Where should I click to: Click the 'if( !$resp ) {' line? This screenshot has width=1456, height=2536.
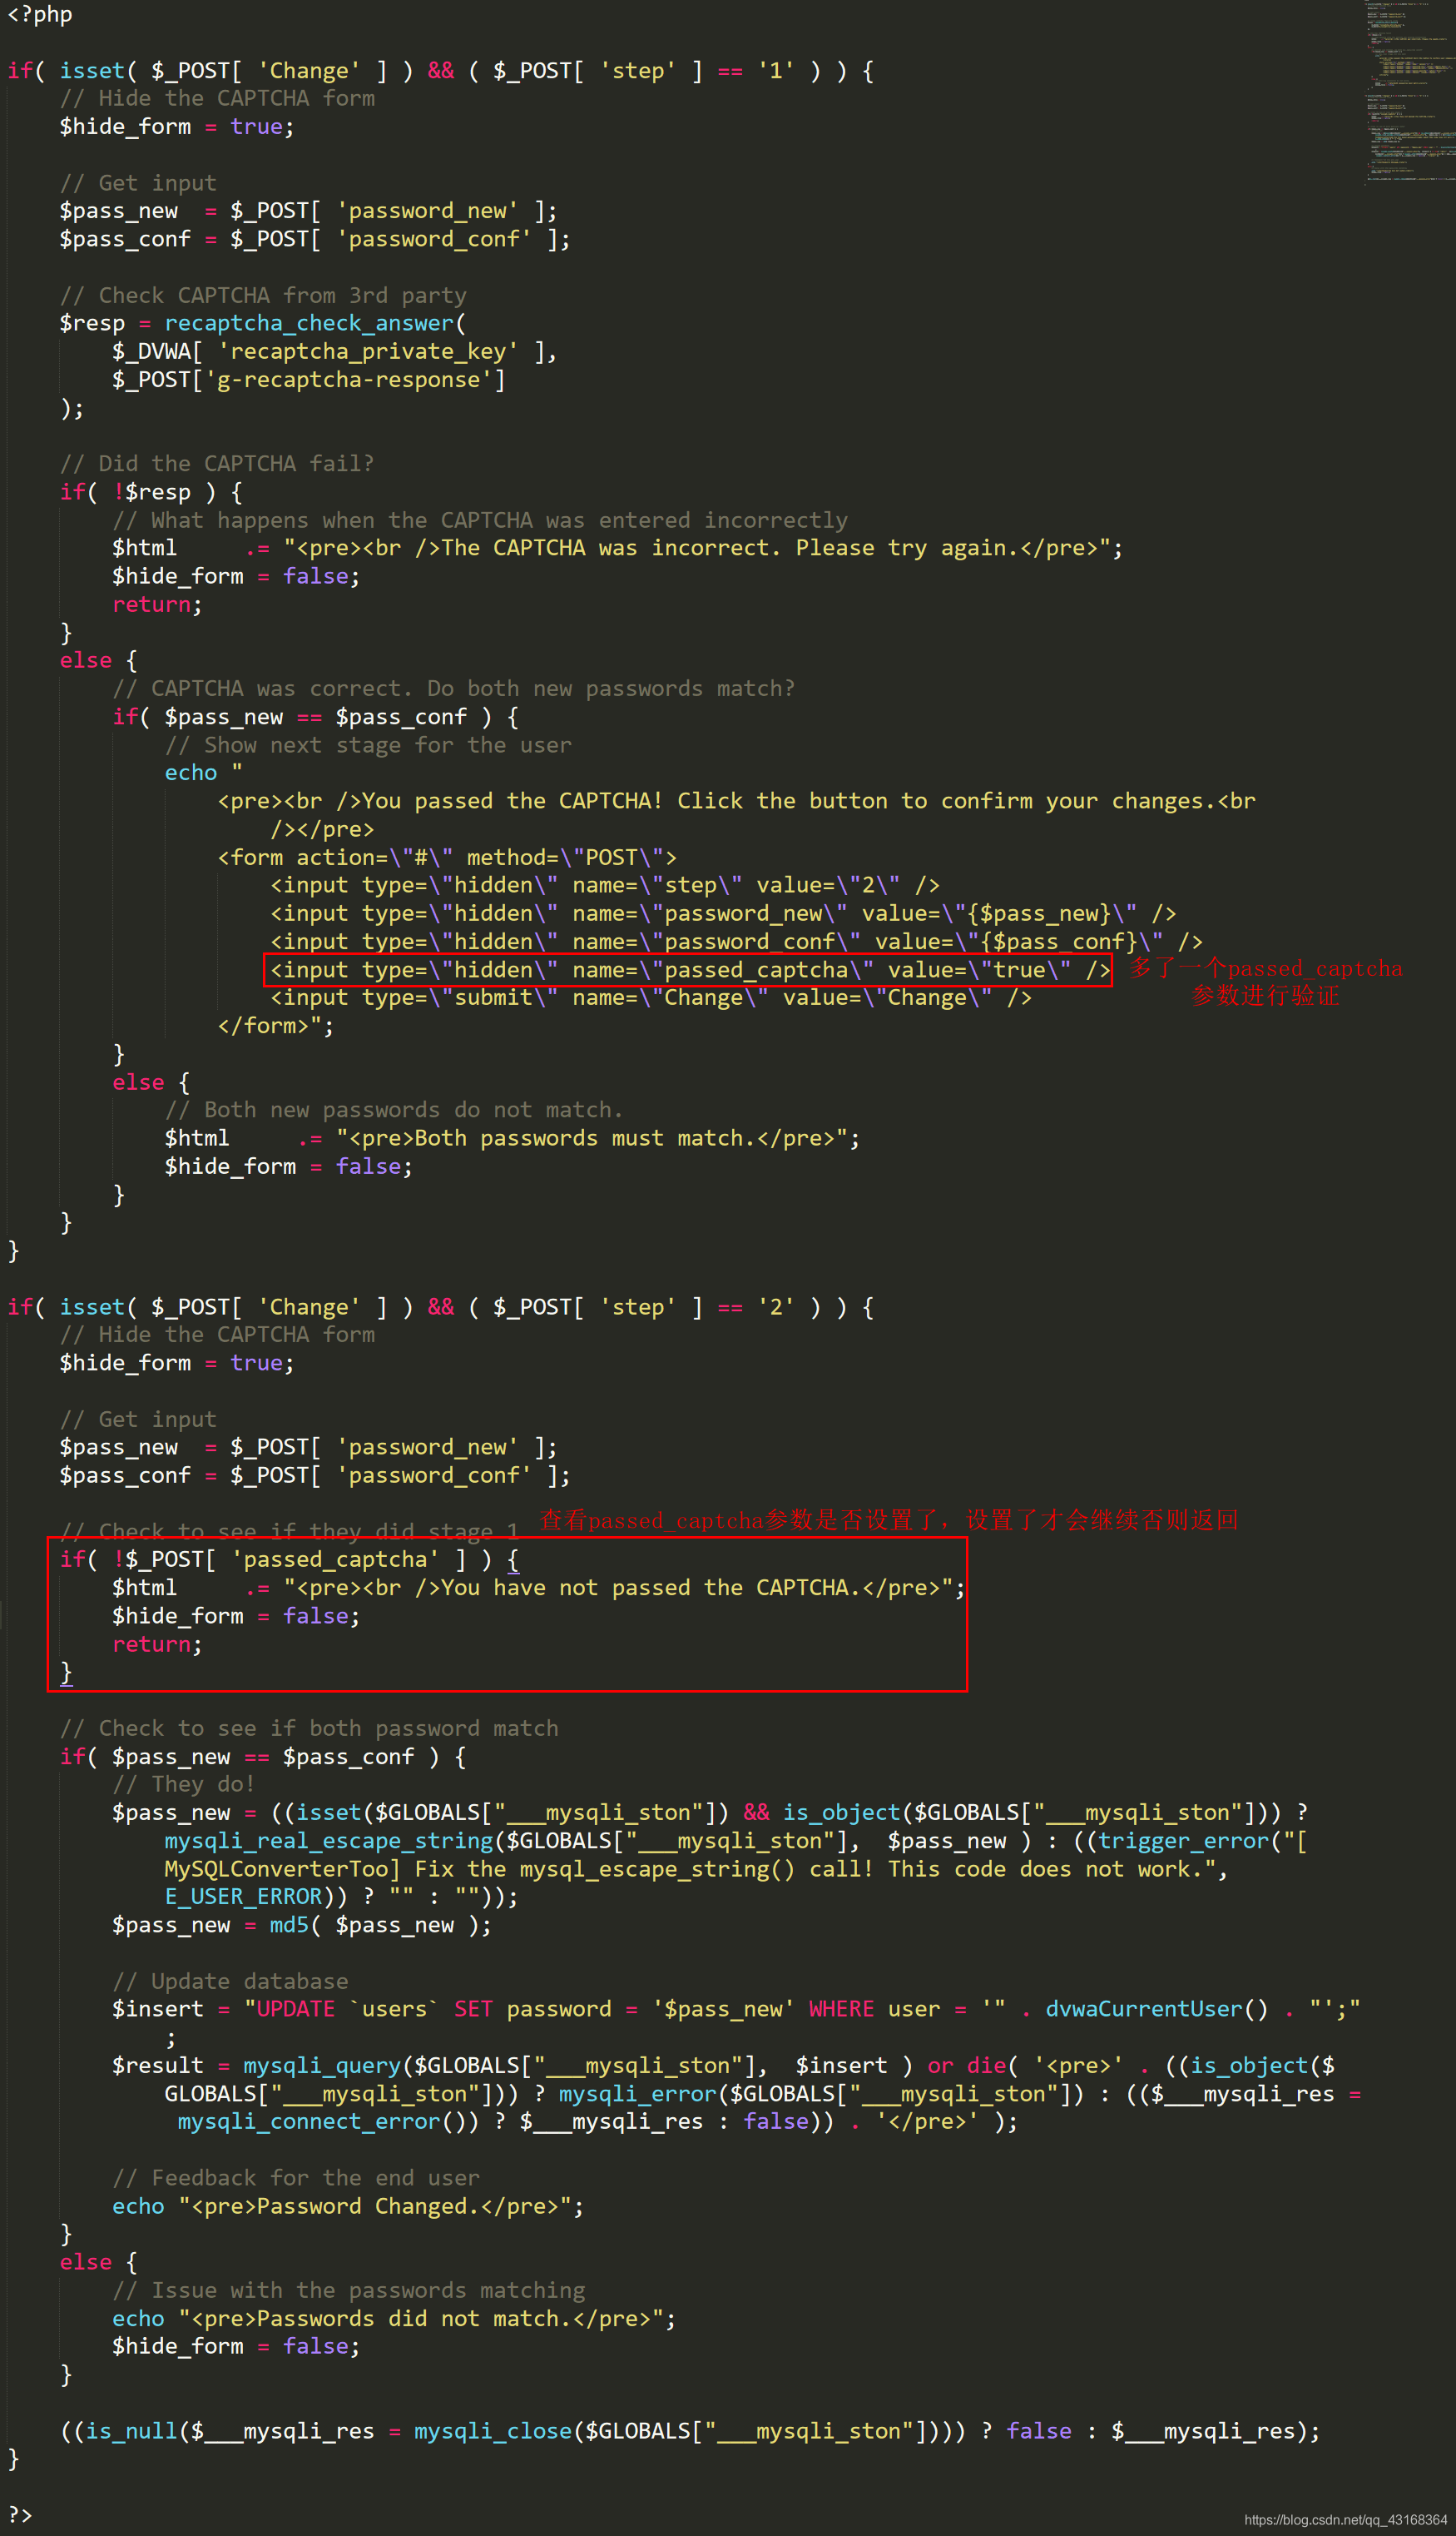(x=151, y=492)
